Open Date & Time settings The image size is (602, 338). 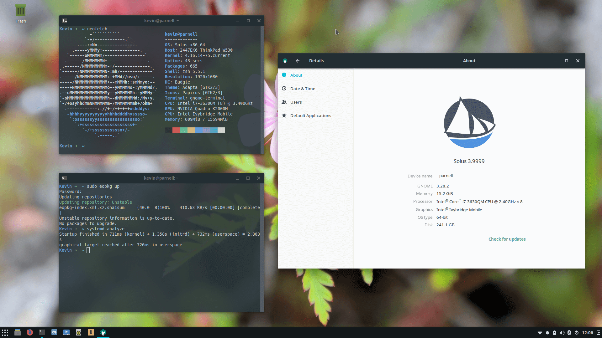click(316, 89)
